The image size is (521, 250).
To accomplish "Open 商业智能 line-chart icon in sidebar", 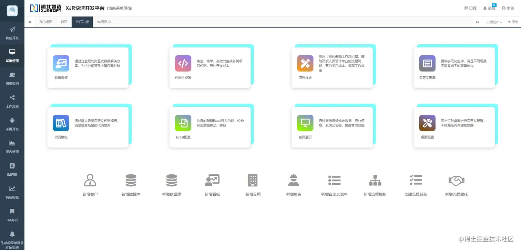I will pyautogui.click(x=12, y=188).
